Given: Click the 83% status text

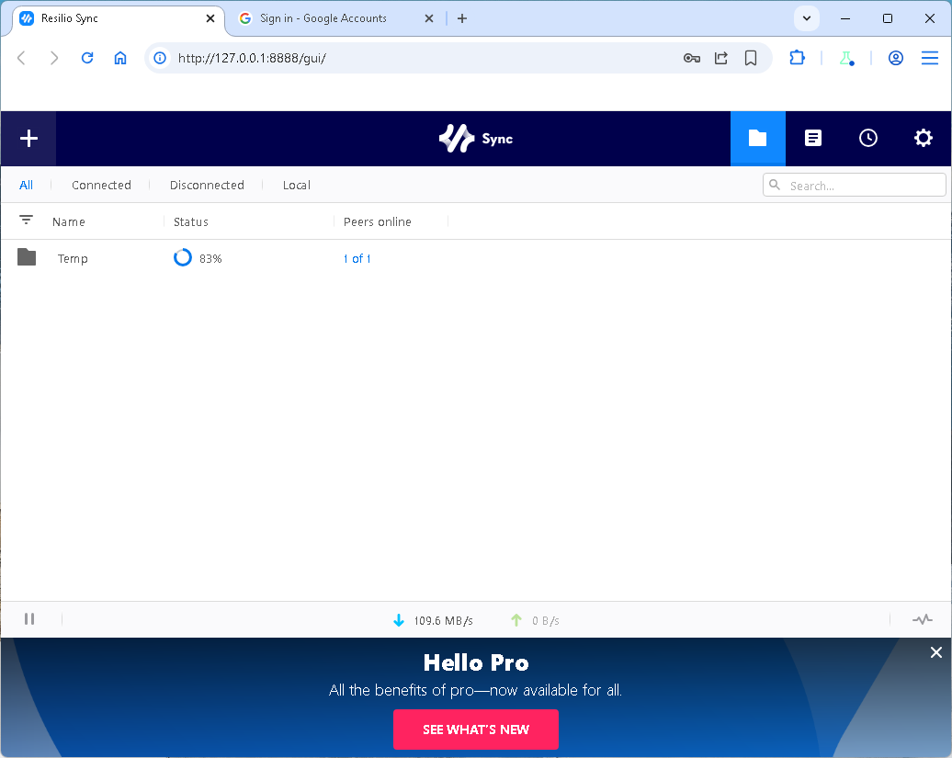Looking at the screenshot, I should point(210,258).
